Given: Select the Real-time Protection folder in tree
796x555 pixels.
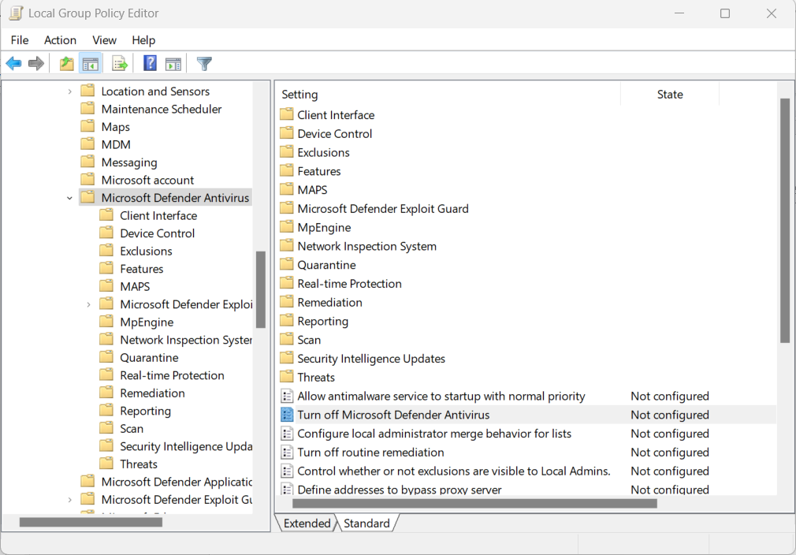Looking at the screenshot, I should [x=172, y=375].
